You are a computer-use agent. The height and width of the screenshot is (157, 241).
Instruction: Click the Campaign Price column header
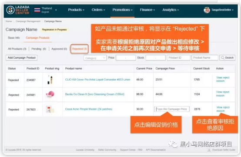click(x=165, y=69)
